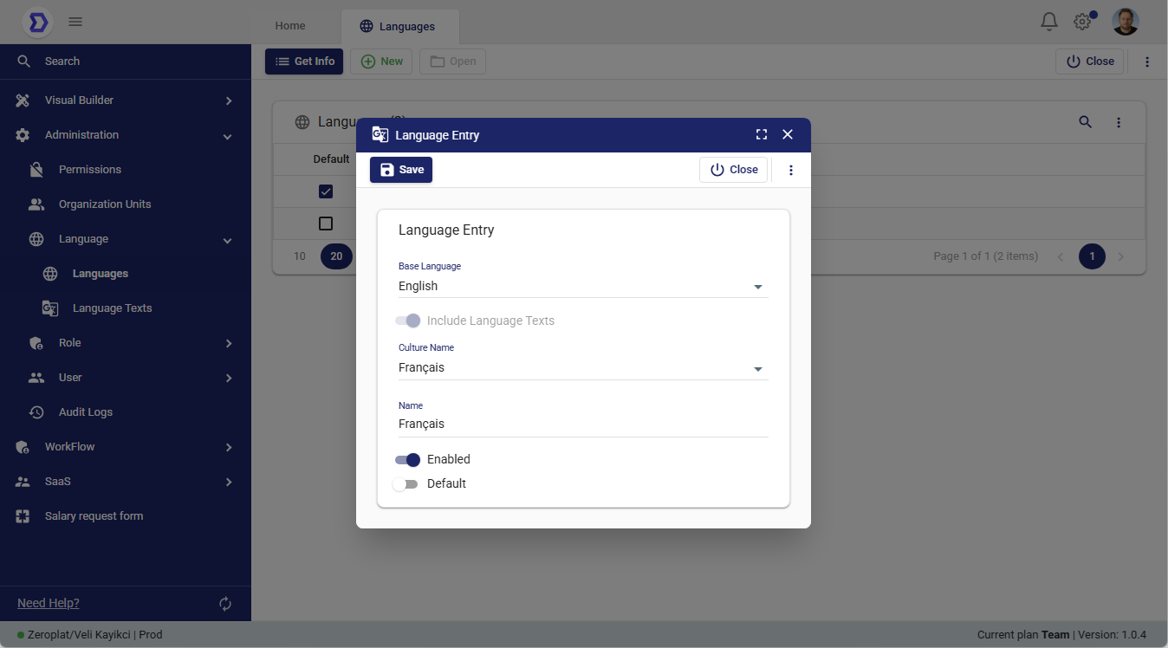
Task: Click the hamburger menu icon
Action: coord(75,22)
